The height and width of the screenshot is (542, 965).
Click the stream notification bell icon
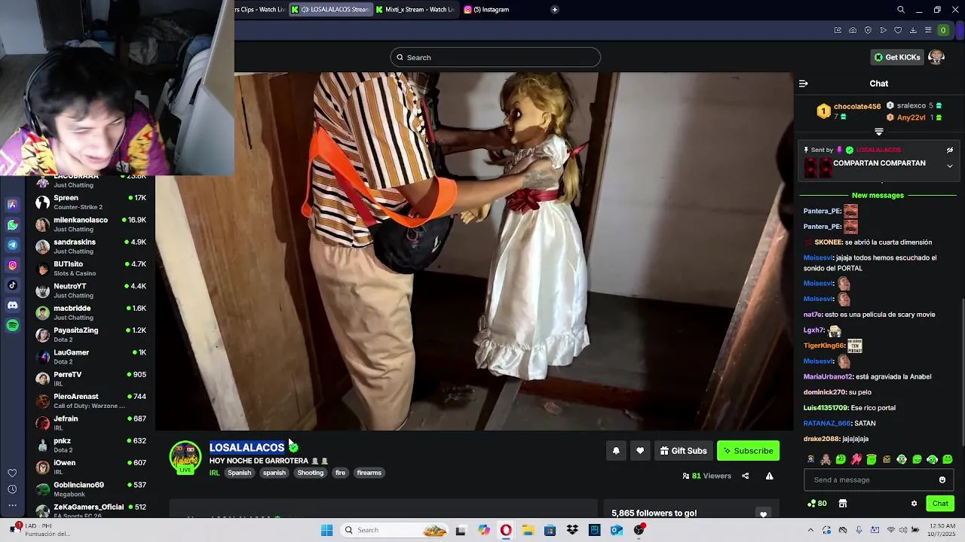(616, 451)
